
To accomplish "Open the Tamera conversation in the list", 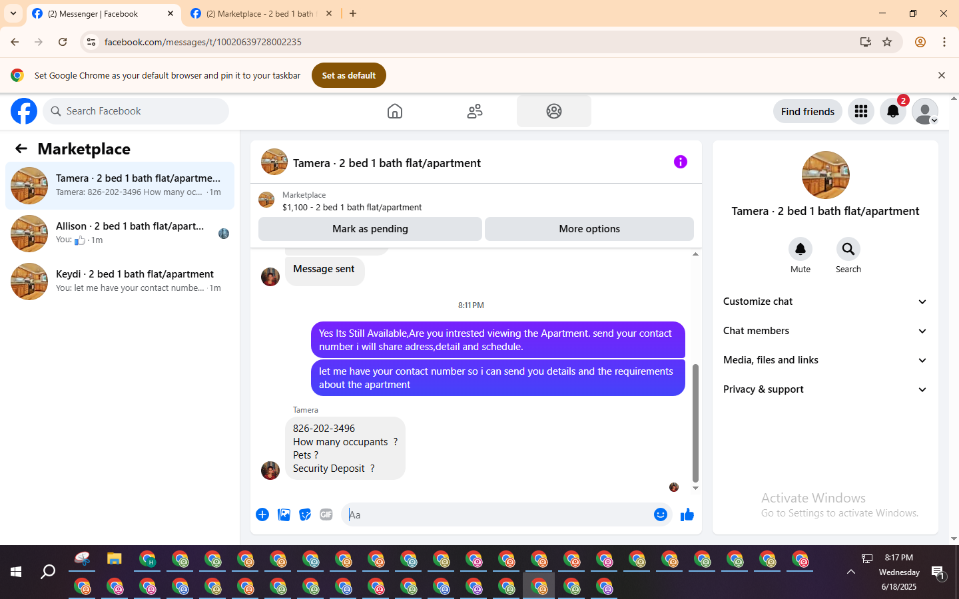I will point(120,186).
